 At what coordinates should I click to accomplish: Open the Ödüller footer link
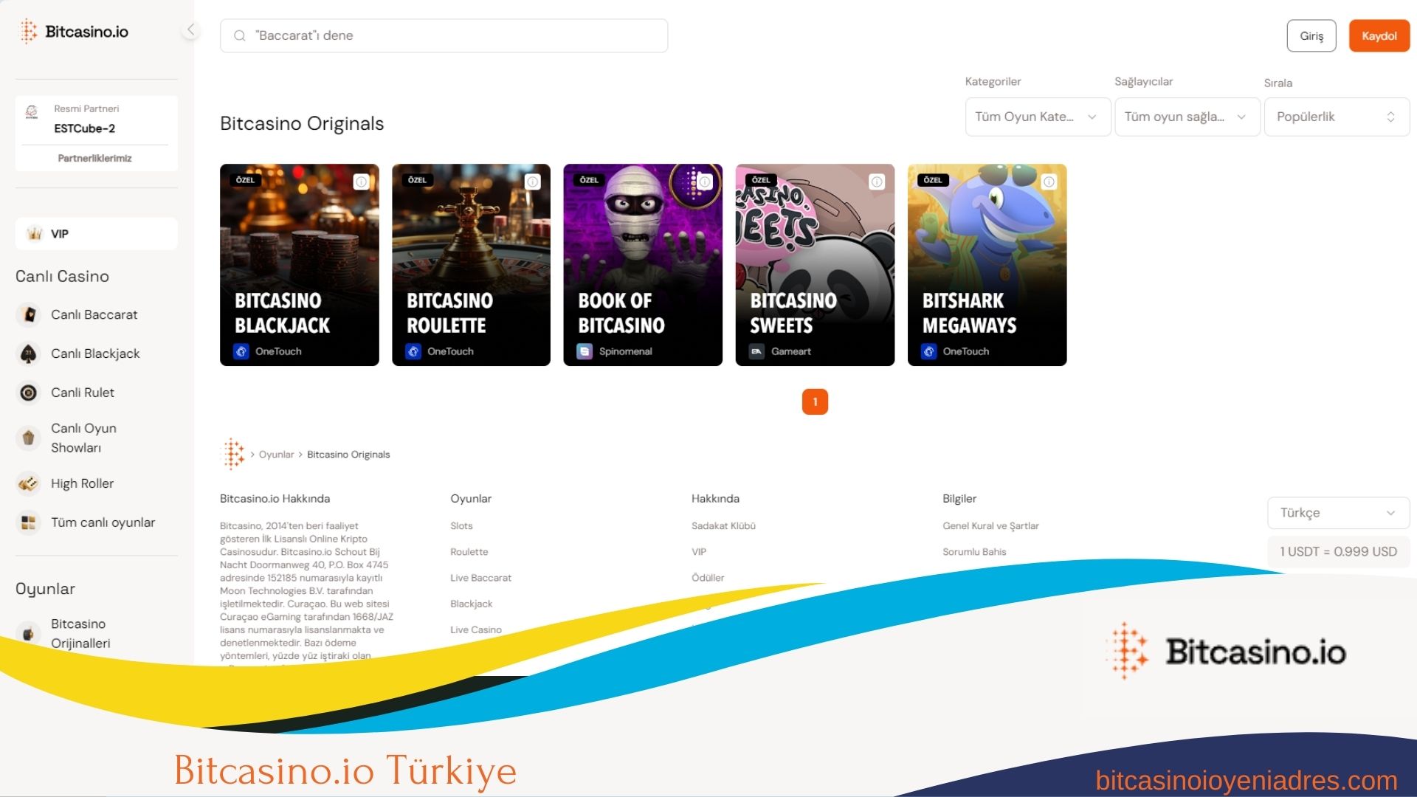tap(708, 578)
